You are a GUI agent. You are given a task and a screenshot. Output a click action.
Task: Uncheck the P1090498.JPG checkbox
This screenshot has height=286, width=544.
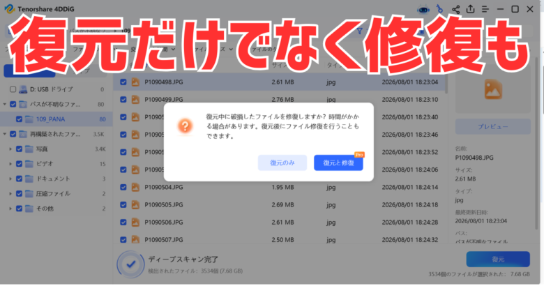pos(123,82)
